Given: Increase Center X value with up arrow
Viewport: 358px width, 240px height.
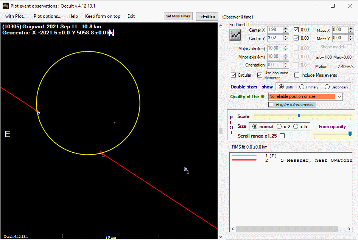Looking at the screenshot, I should click(x=286, y=28).
